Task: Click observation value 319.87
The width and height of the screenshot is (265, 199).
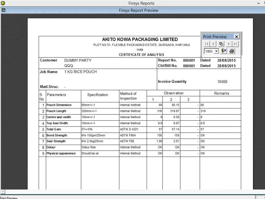Action: (x=175, y=111)
